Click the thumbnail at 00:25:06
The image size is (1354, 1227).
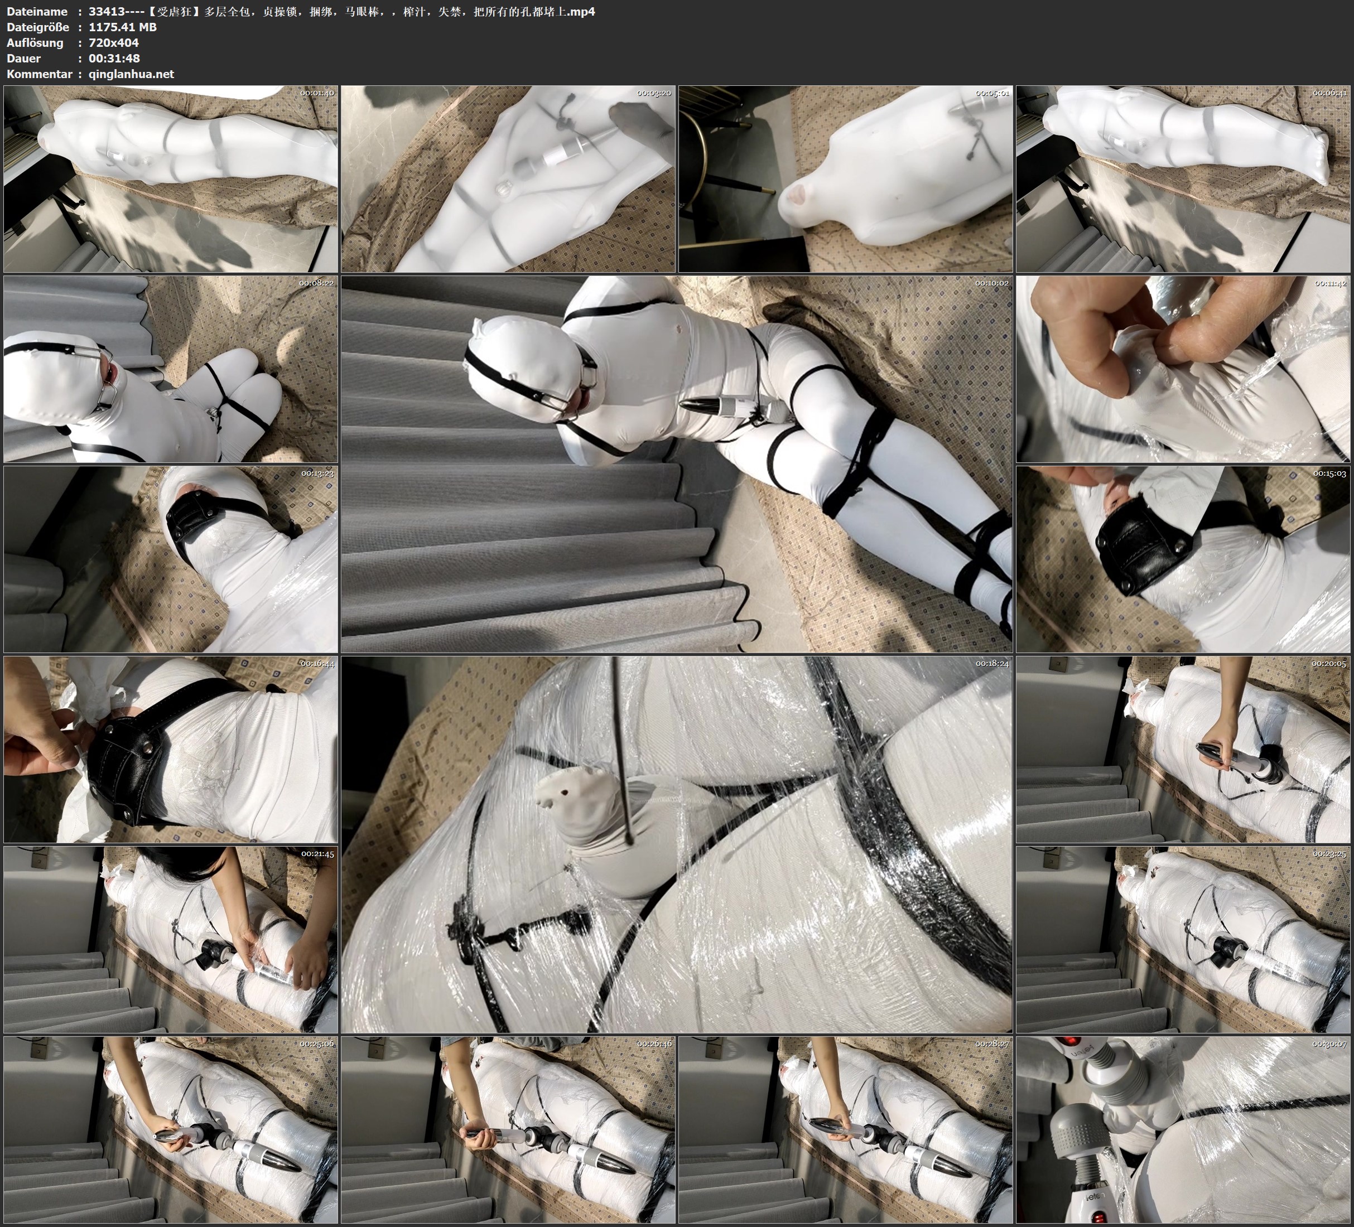(x=171, y=1129)
